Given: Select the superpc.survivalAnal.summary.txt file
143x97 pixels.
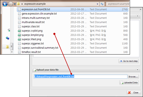Looking at the screenshot, I should [73, 48].
